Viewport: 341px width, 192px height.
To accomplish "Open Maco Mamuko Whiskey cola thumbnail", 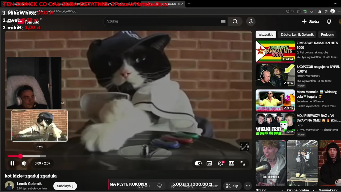I will 275,100.
